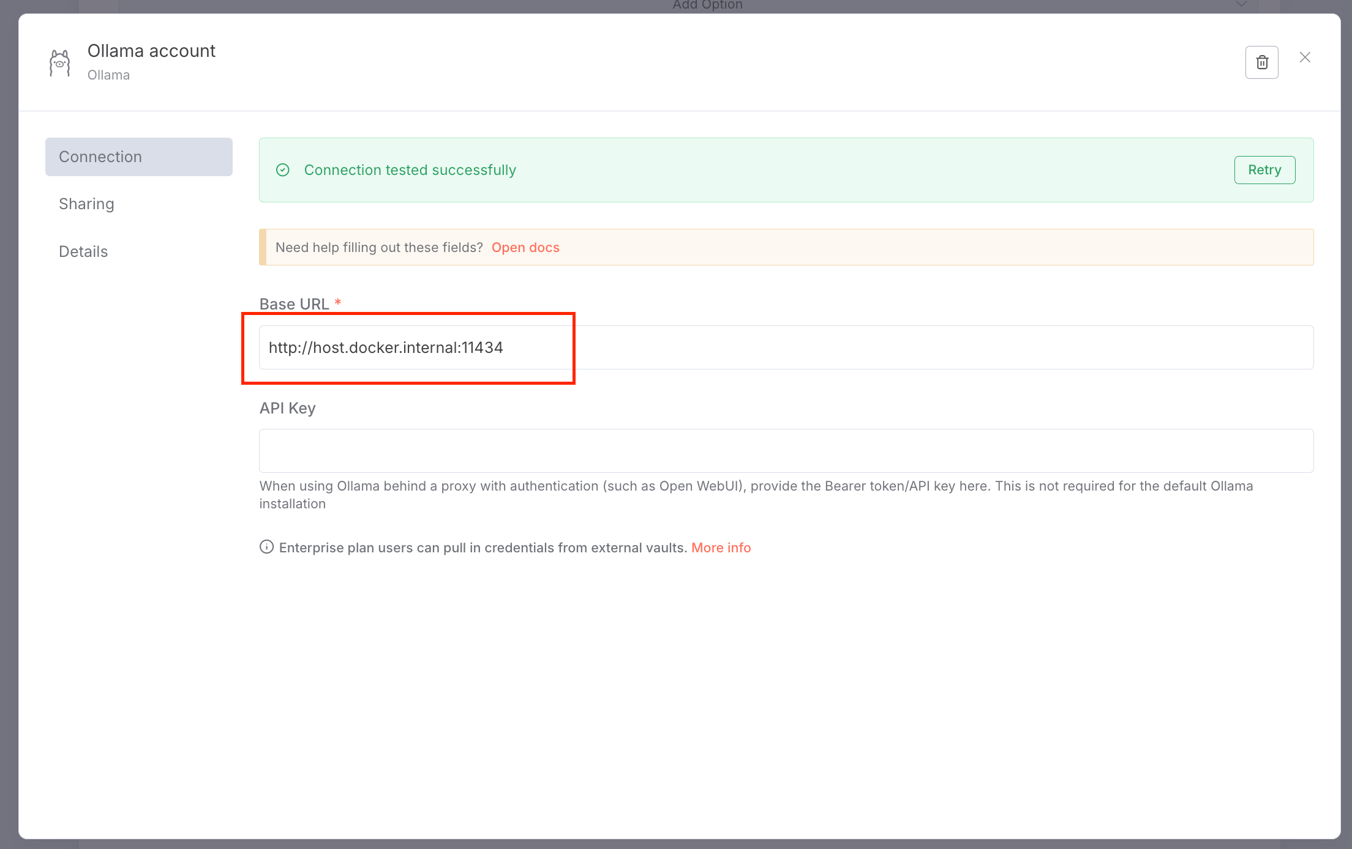Go to the Details tab
This screenshot has height=849, width=1352.
(83, 251)
